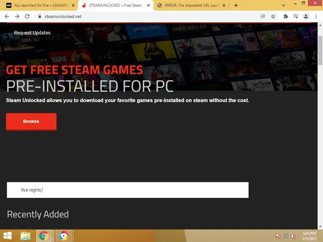Screen dimensions: 323x242
Task: Go back to the previous page
Action: [x=7, y=16]
